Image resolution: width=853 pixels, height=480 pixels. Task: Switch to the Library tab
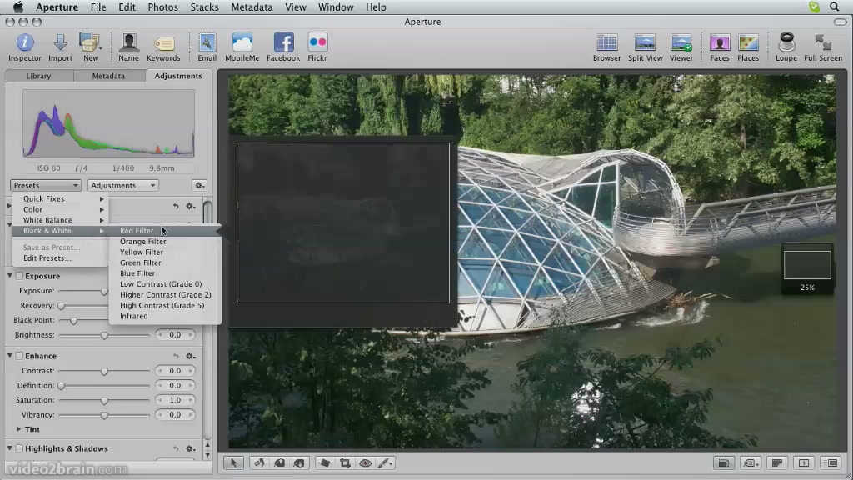(38, 76)
